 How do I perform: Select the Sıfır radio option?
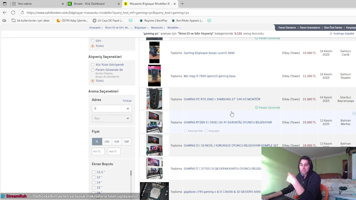click(93, 41)
